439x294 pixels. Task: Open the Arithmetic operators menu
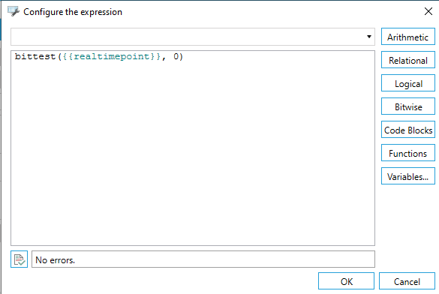pos(408,37)
